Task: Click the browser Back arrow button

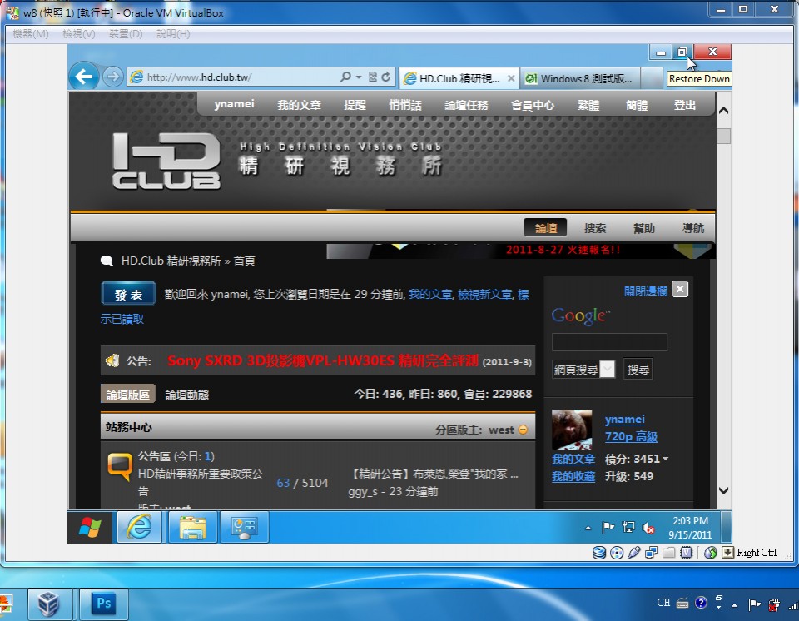Action: [83, 77]
